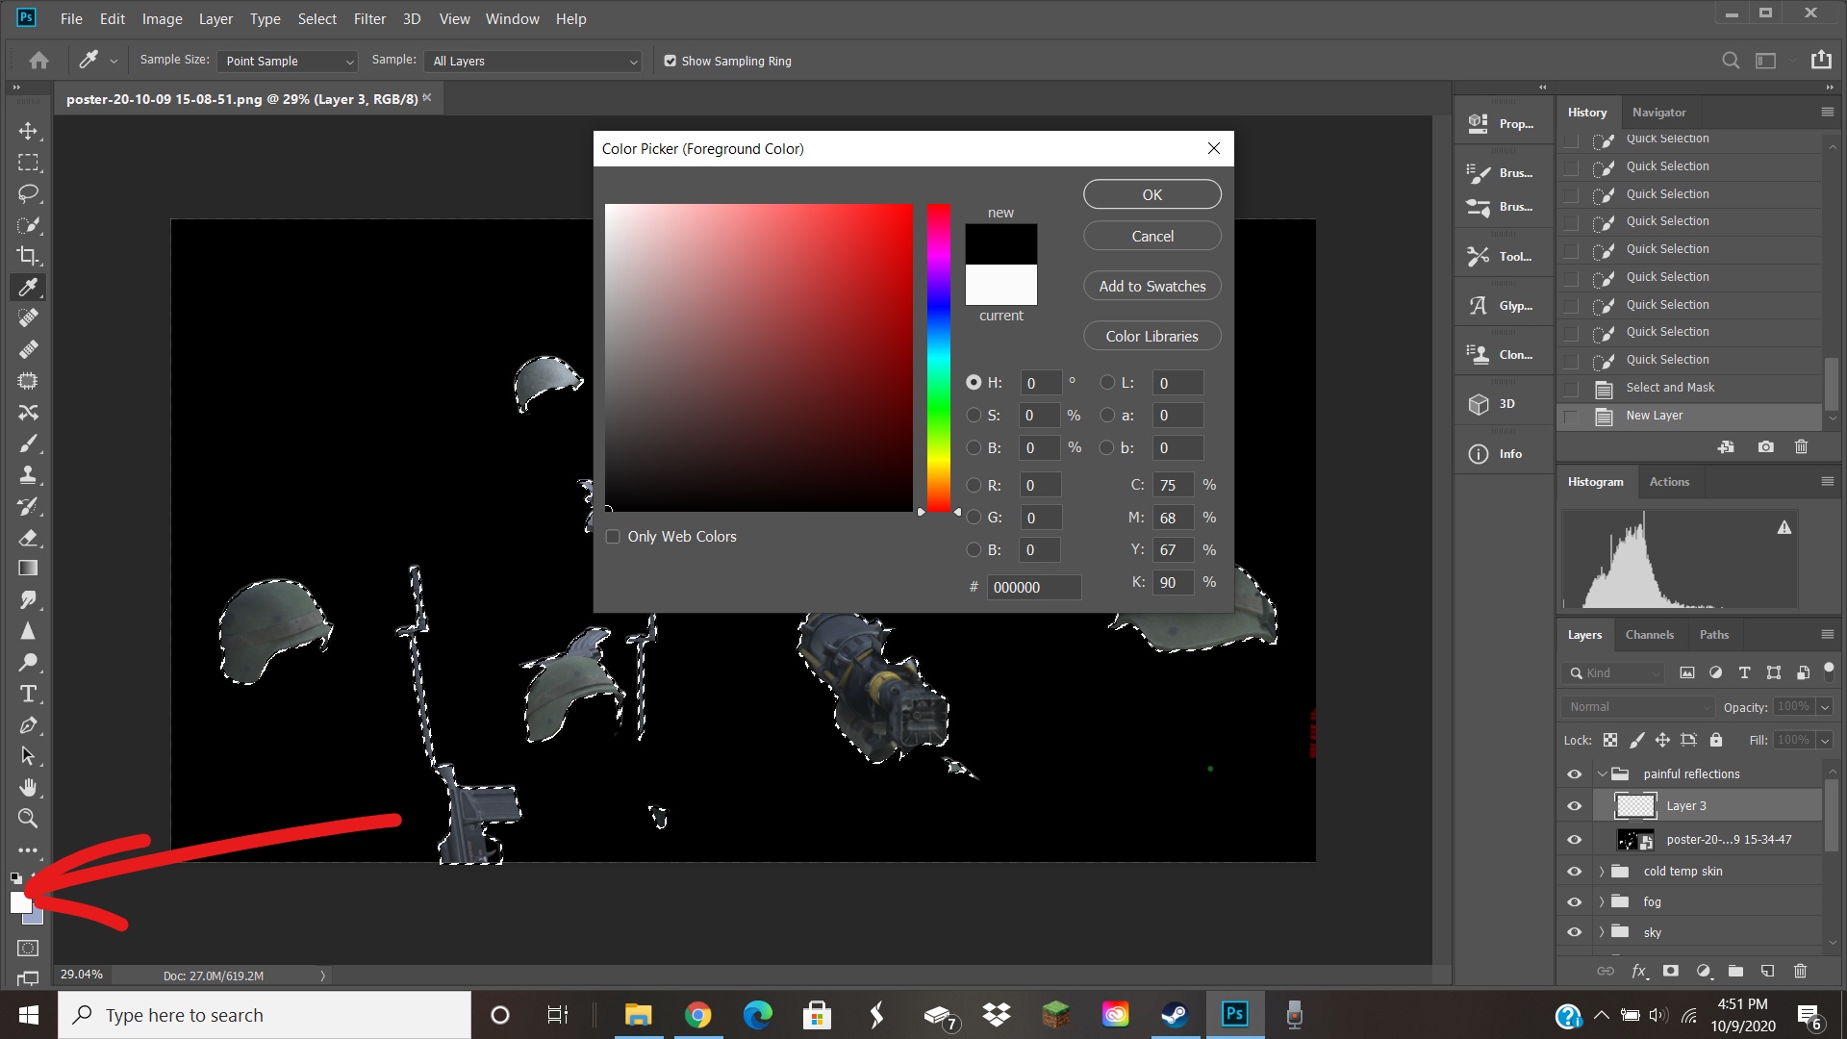Switch to the Channels tab
The image size is (1847, 1039).
[x=1649, y=635]
